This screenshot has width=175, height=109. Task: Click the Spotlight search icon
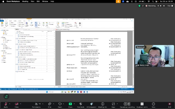click(153, 1)
